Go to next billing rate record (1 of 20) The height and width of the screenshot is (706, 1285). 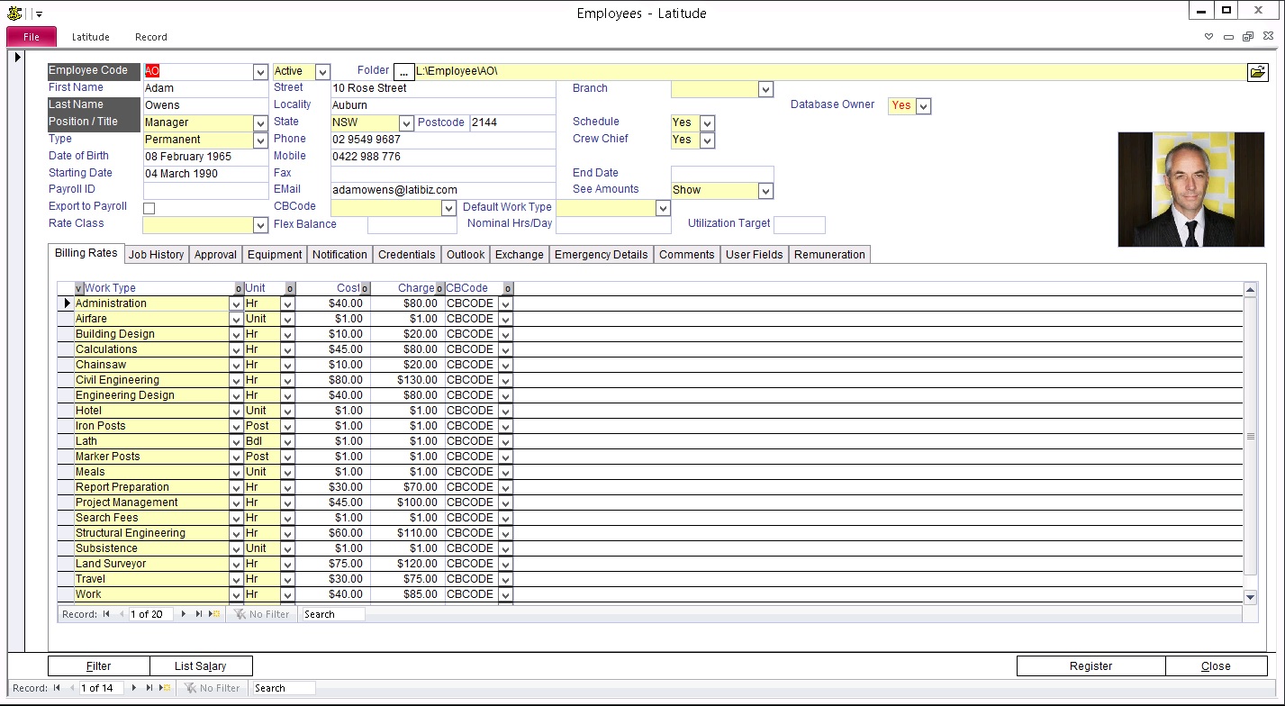[x=184, y=614]
